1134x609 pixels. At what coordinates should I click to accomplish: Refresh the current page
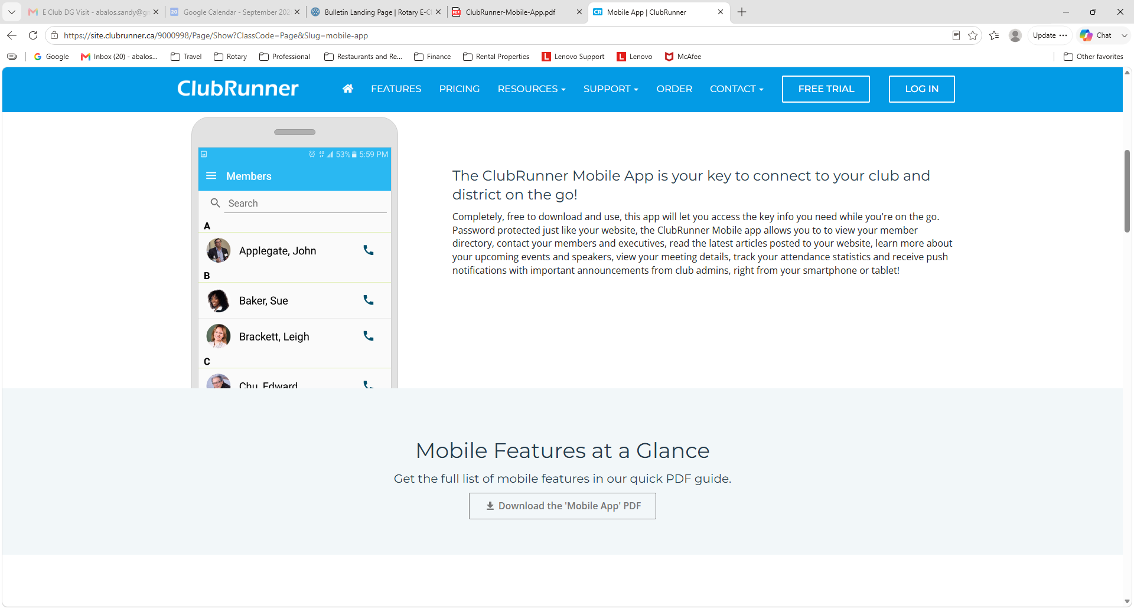[33, 35]
